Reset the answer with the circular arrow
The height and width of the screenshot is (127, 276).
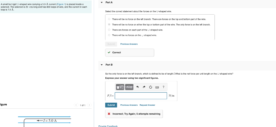coord(150,87)
